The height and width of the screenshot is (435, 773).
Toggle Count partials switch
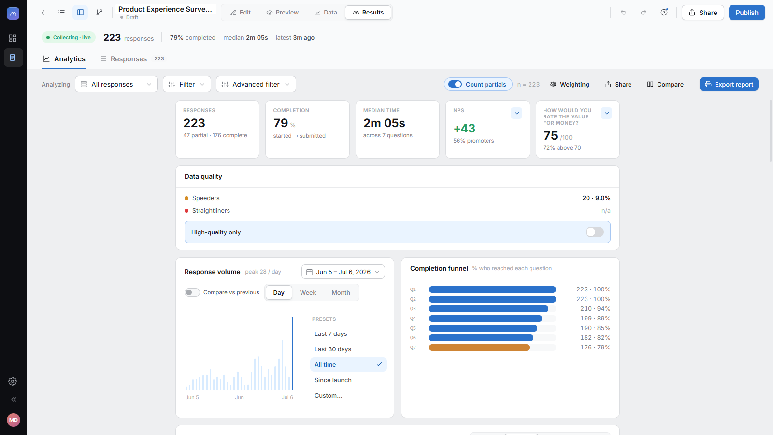coord(455,84)
